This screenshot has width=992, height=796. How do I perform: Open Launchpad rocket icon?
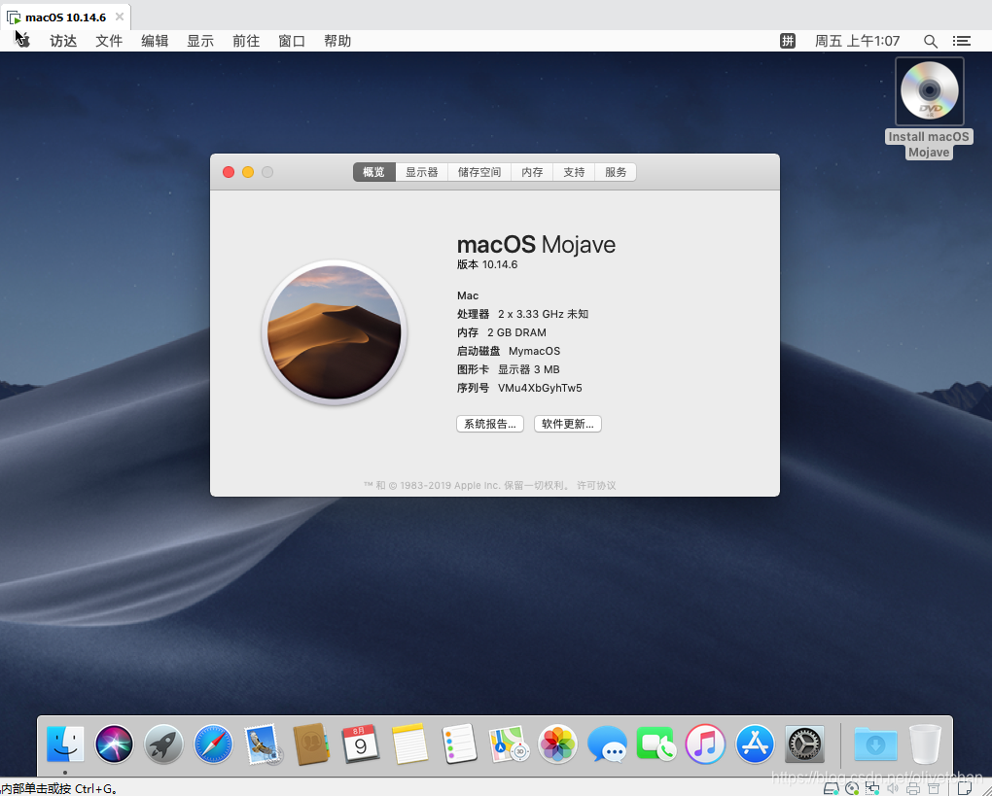point(163,744)
